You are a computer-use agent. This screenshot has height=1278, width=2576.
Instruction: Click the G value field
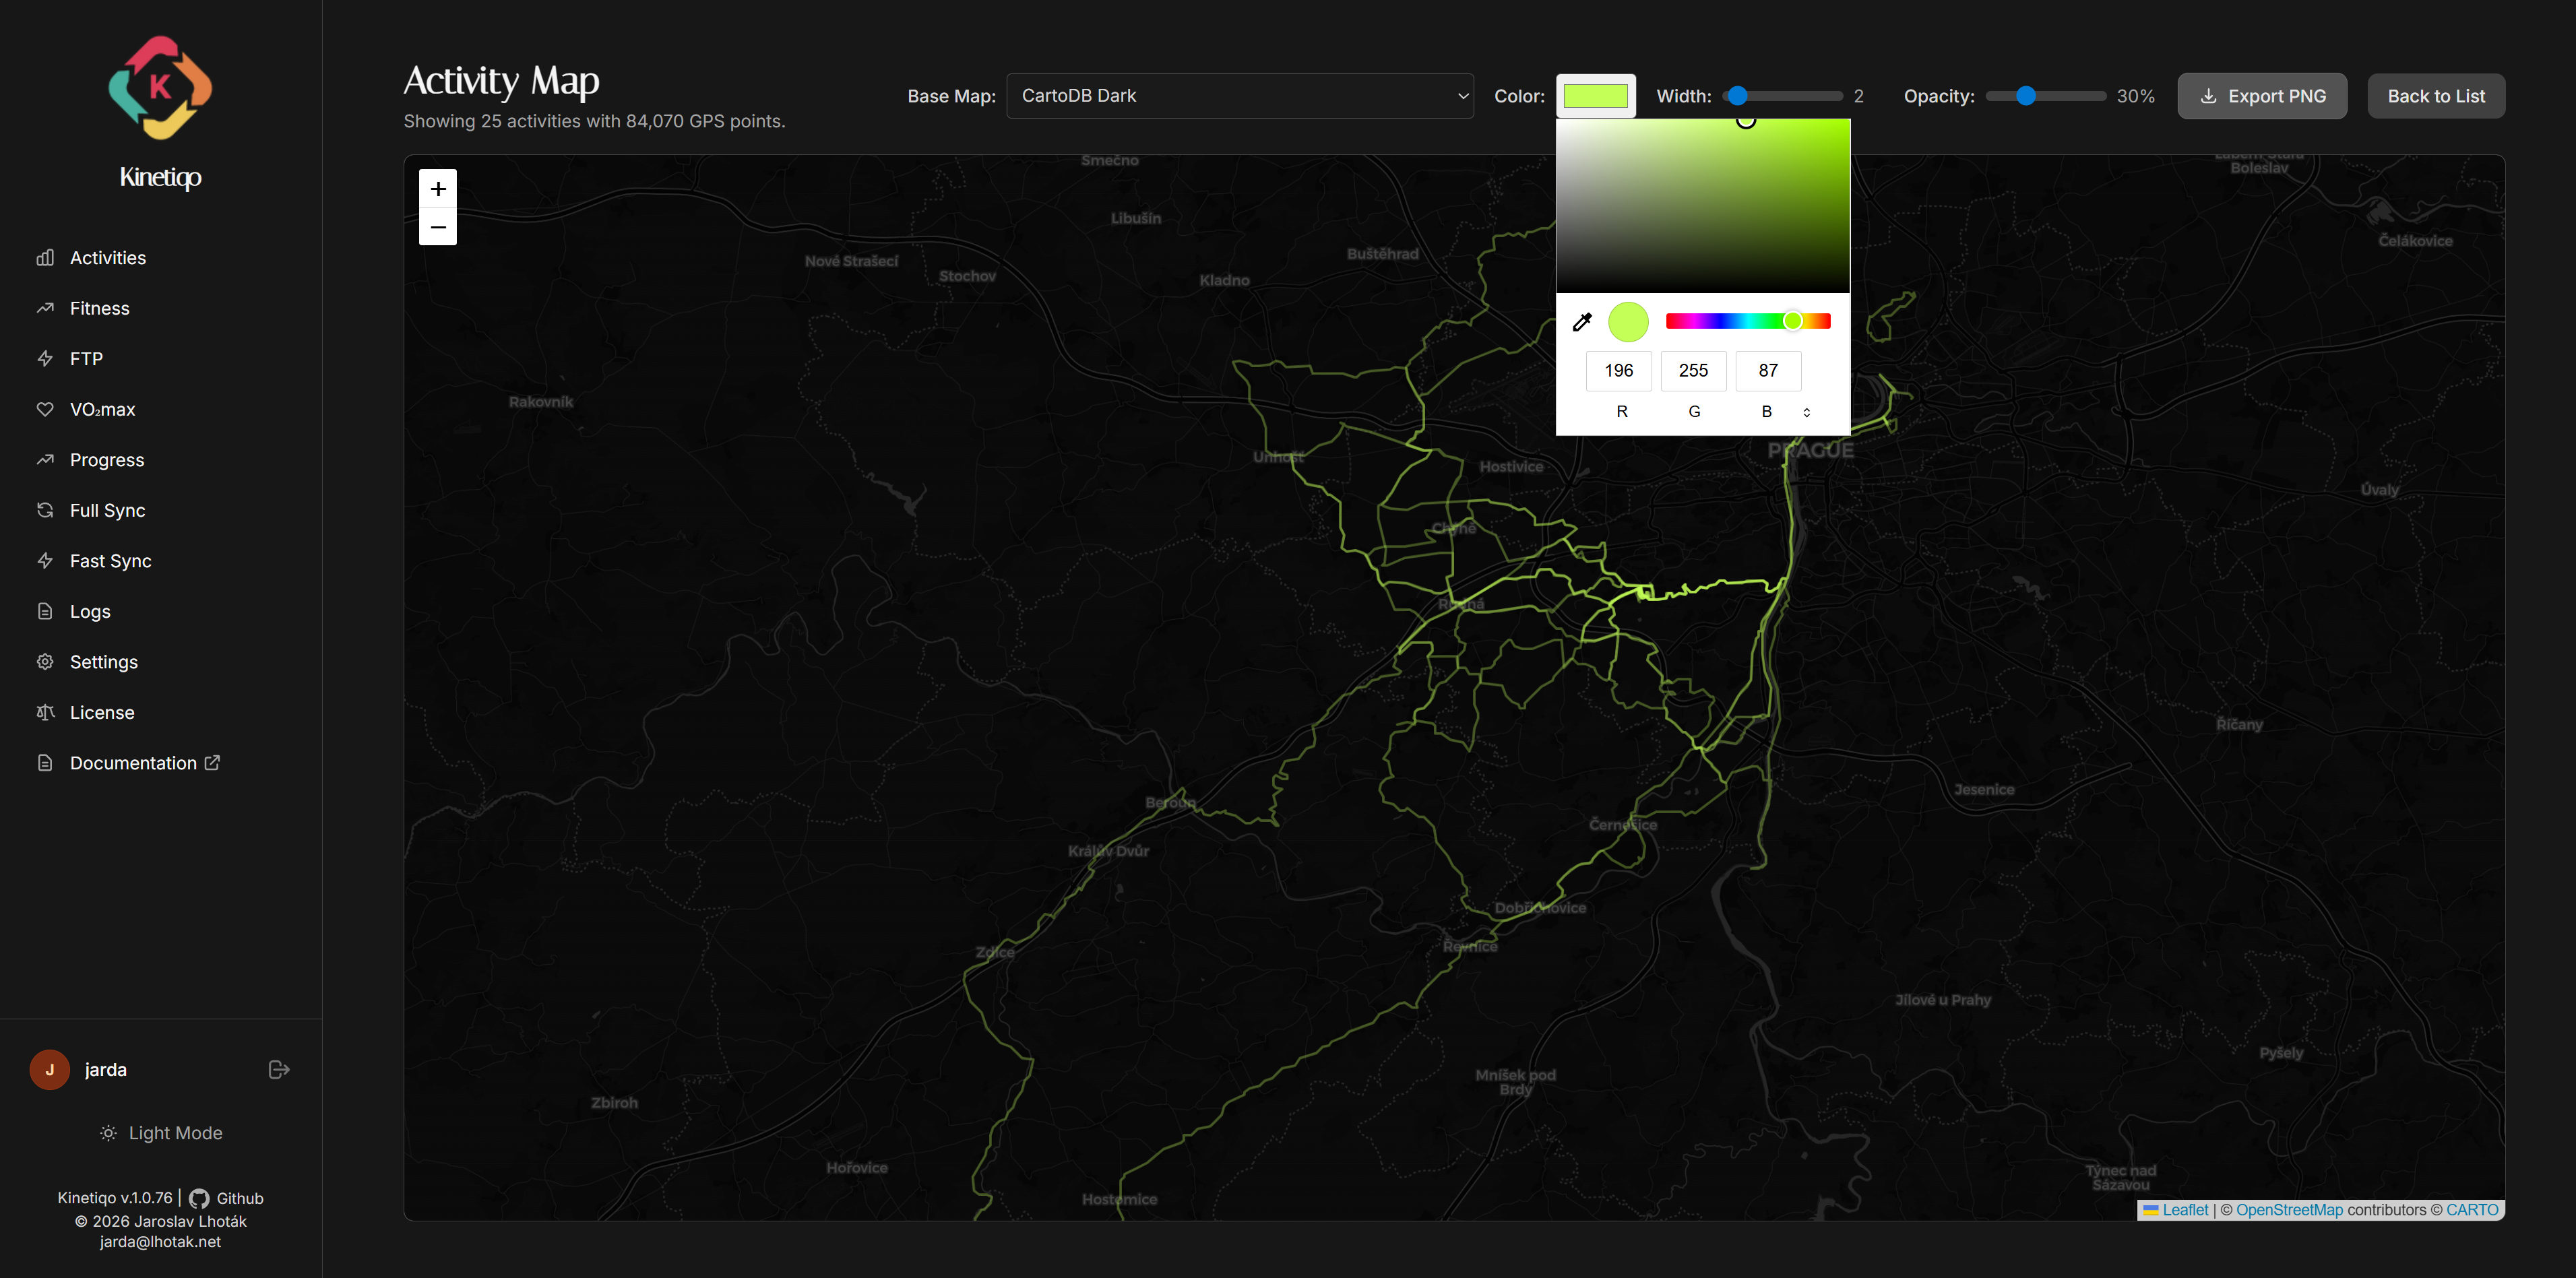click(1693, 371)
